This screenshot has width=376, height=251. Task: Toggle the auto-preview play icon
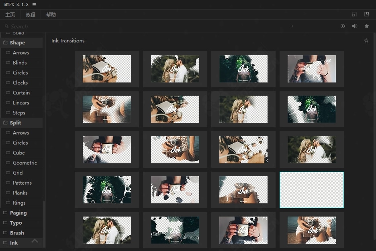click(343, 26)
